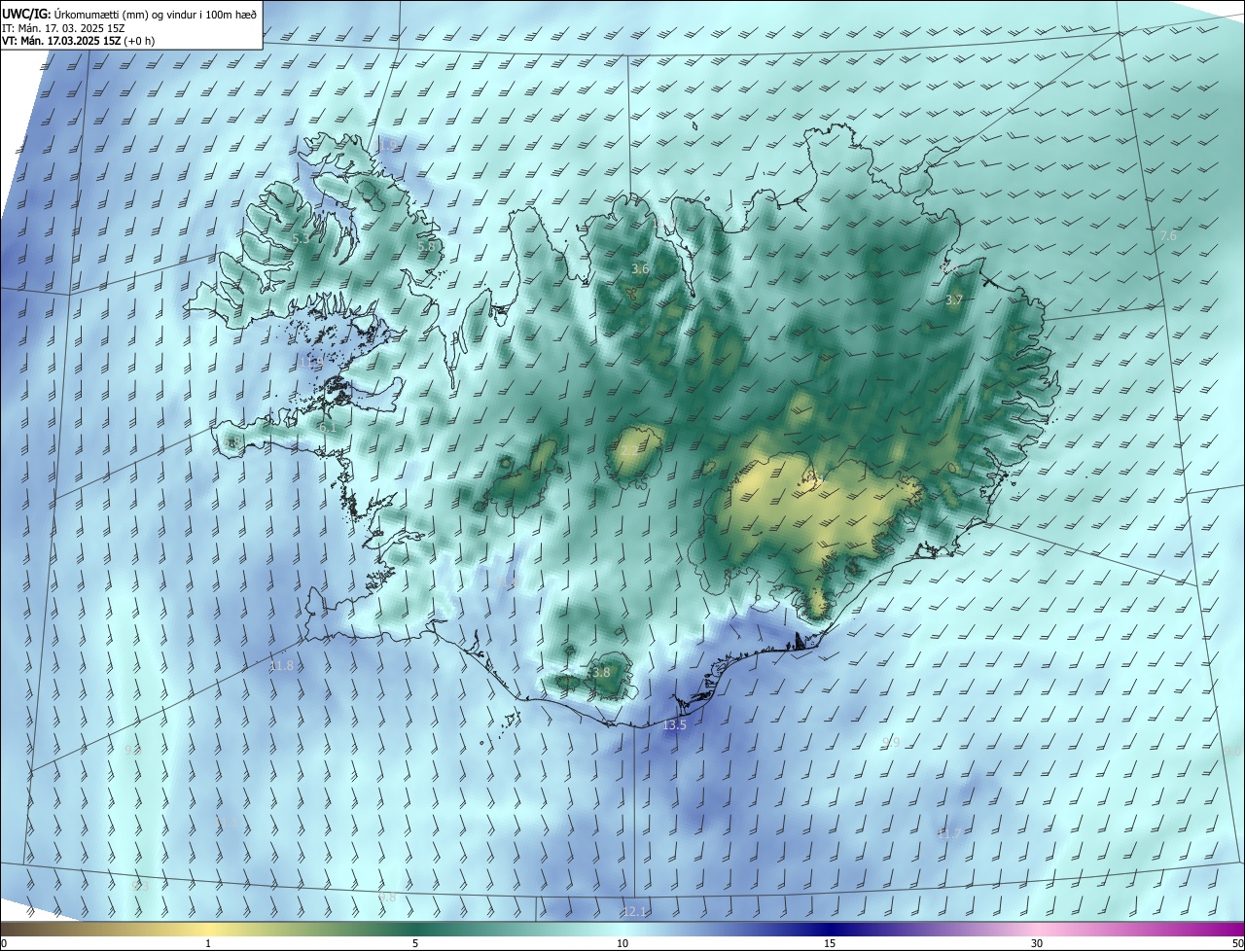Image resolution: width=1245 pixels, height=951 pixels.
Task: Click the 0 tick on the color scale
Action: coord(4,943)
